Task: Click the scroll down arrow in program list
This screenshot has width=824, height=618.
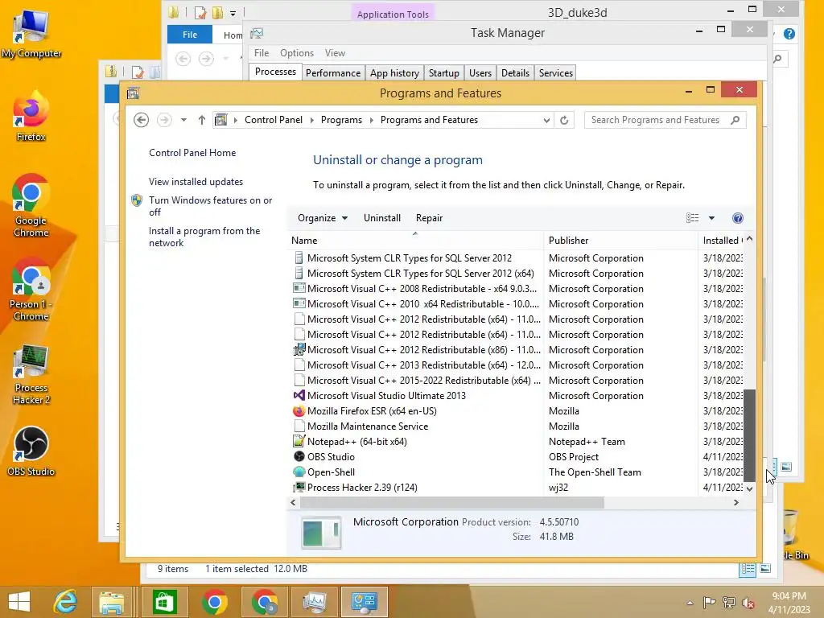Action: coord(749,488)
